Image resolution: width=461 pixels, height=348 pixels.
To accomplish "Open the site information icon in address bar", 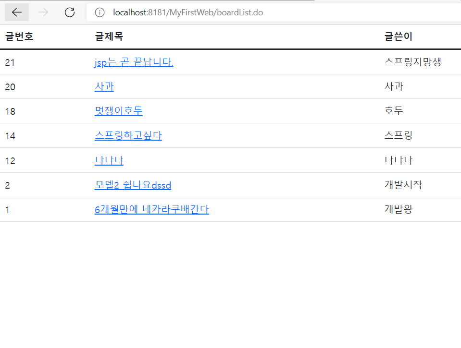I will point(100,12).
